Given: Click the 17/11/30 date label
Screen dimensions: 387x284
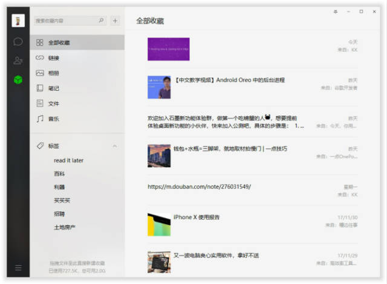Looking at the screenshot, I should point(348,217).
